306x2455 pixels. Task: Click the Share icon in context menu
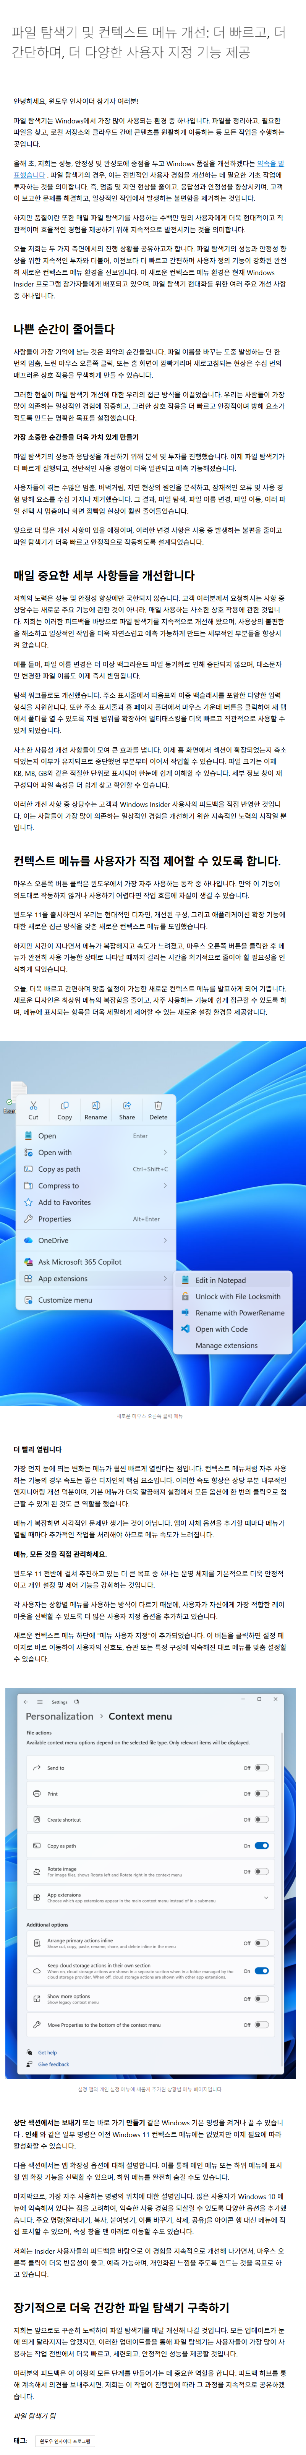127,1106
